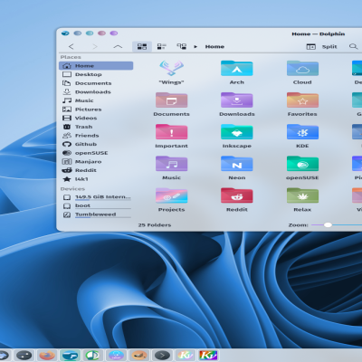This screenshot has width=362, height=362.
Task: Select the Tumbleweed device
Action: point(96,214)
